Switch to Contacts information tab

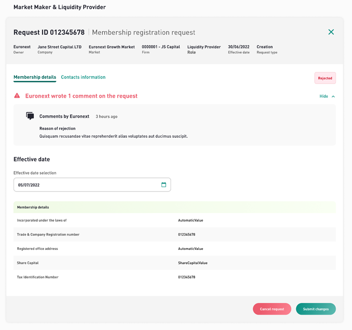83,77
